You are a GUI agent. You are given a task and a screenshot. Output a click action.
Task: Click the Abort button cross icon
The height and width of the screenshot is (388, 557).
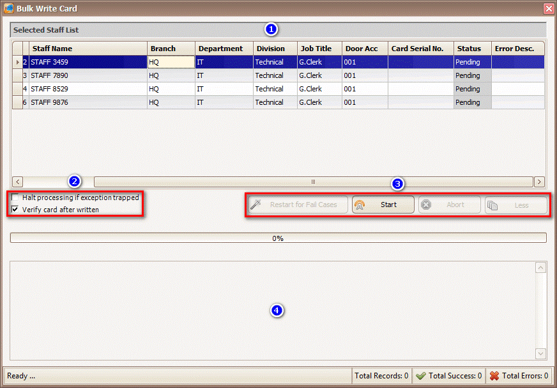(x=426, y=205)
